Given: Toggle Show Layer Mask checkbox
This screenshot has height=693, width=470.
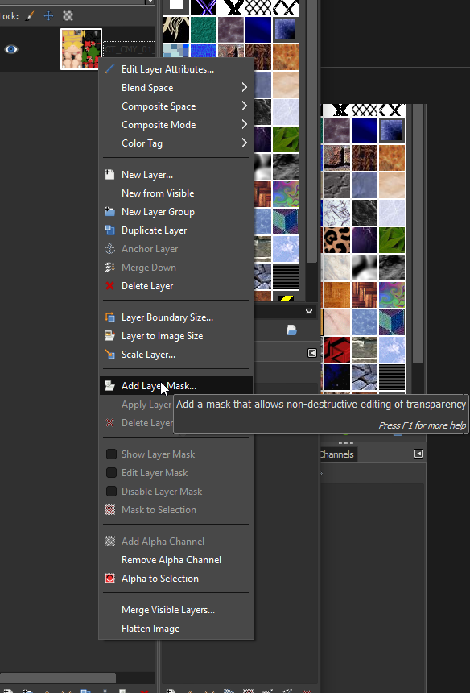Looking at the screenshot, I should 111,454.
